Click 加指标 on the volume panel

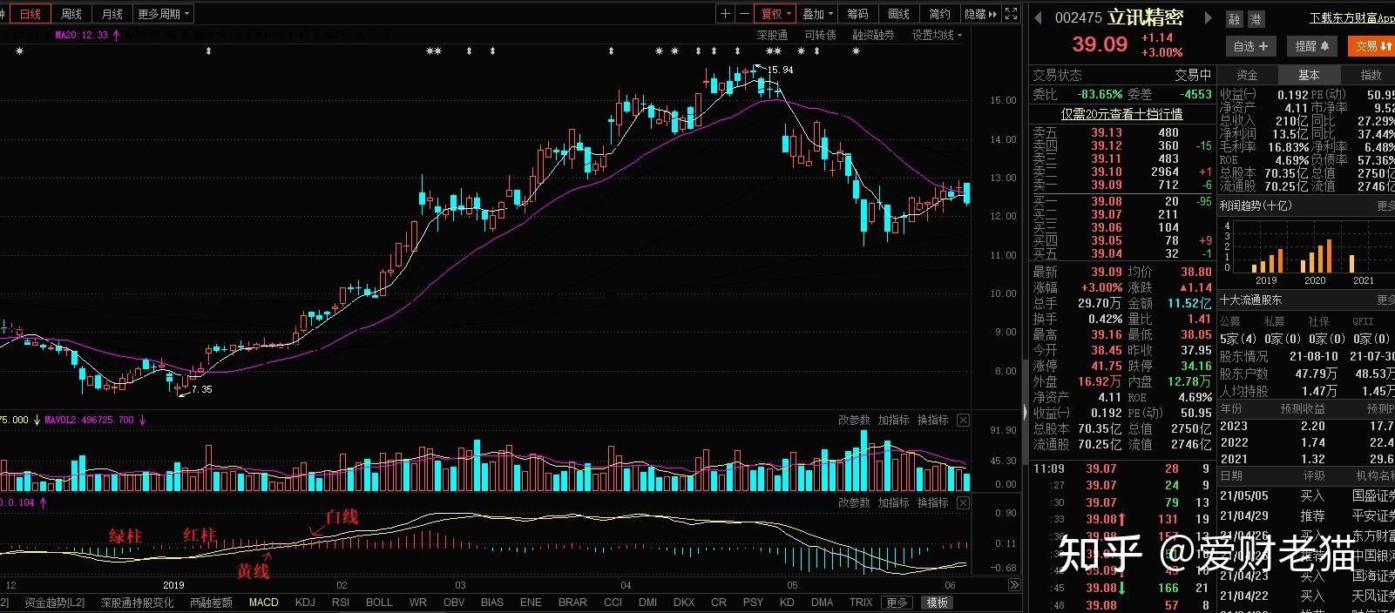[893, 420]
